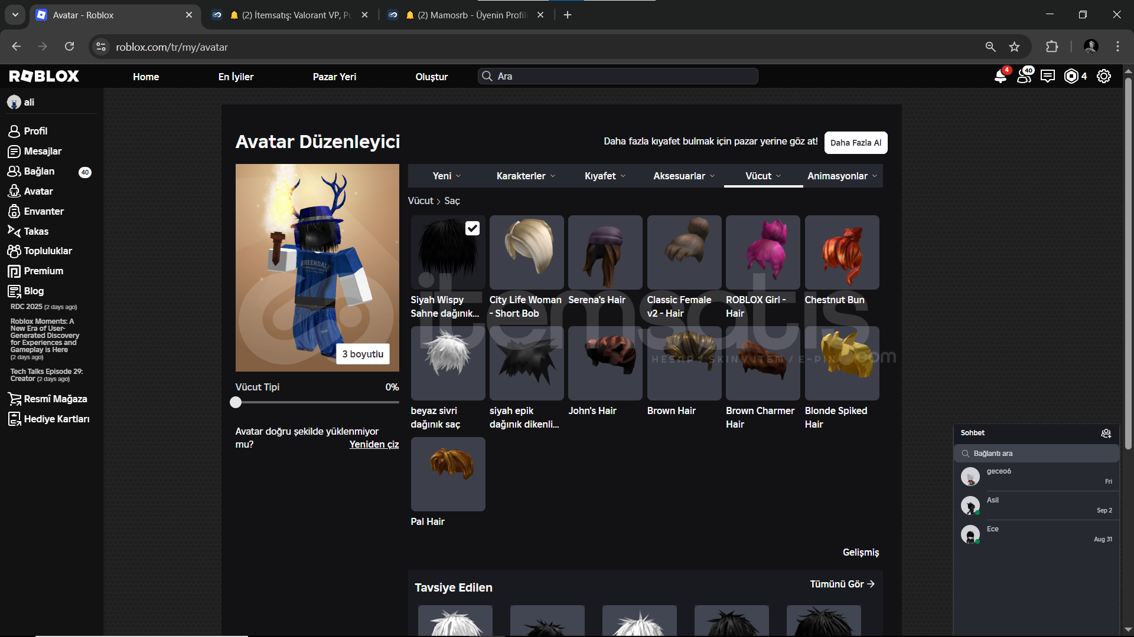Screen dimensions: 1134x637
Task: Open the messages icon in top bar
Action: (1048, 76)
